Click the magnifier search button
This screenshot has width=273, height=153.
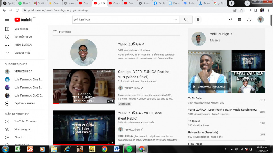tap(186, 20)
